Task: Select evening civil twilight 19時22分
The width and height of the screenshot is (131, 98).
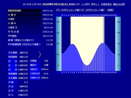Action: pos(23,74)
